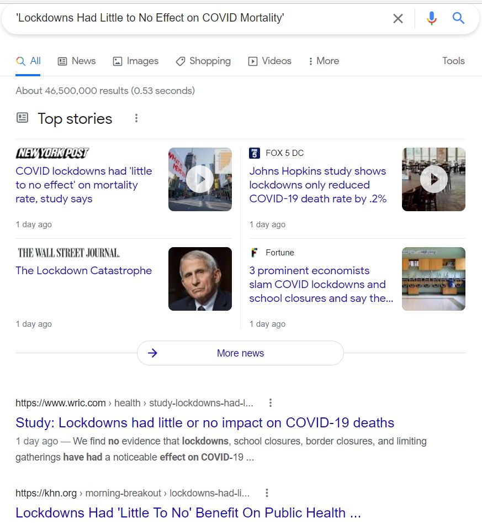Click the microphone voice search icon

point(432,19)
